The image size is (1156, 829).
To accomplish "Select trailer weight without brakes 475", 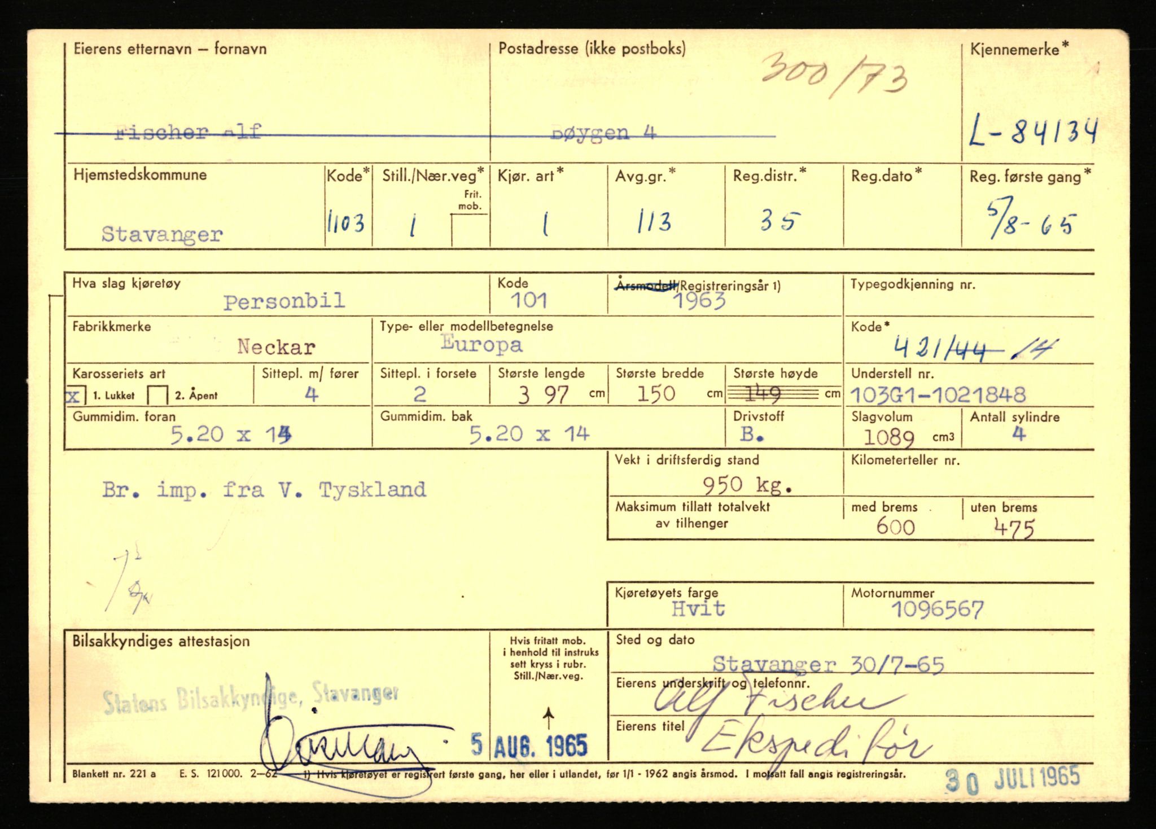I will pyautogui.click(x=1014, y=529).
